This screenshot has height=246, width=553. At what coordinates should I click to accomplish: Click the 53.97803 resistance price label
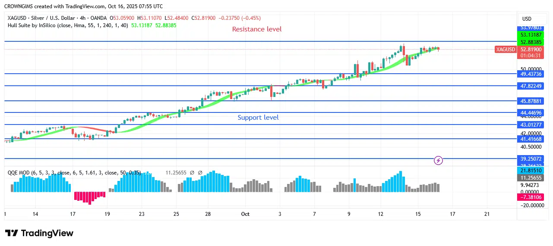pos(531,28)
